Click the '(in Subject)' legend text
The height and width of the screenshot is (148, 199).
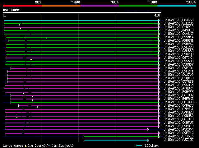(63, 146)
